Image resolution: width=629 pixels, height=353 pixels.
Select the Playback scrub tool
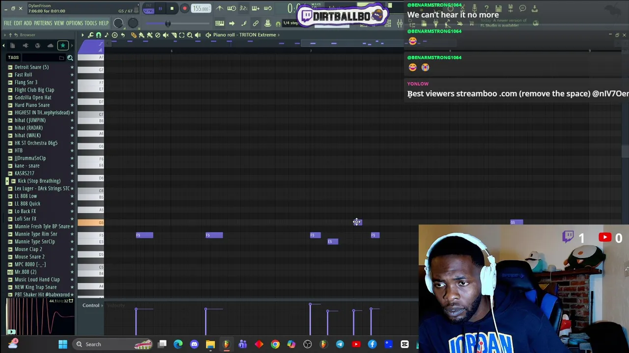[x=198, y=35]
